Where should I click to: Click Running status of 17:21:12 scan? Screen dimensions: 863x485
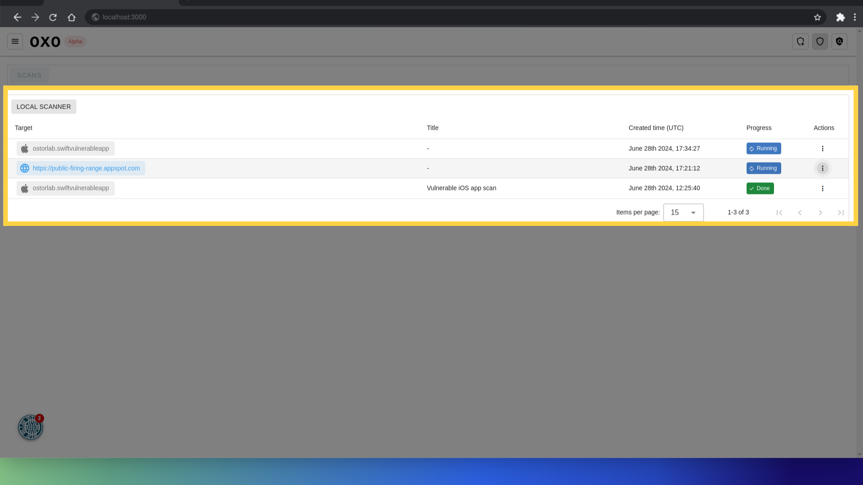(x=764, y=168)
